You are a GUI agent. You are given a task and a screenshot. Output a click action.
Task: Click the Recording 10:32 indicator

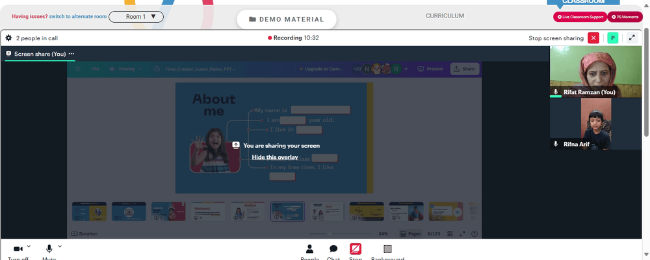[294, 38]
